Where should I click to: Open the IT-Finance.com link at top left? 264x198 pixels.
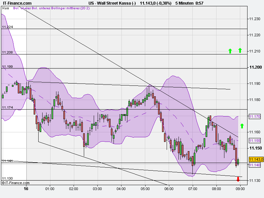[x=17, y=3]
